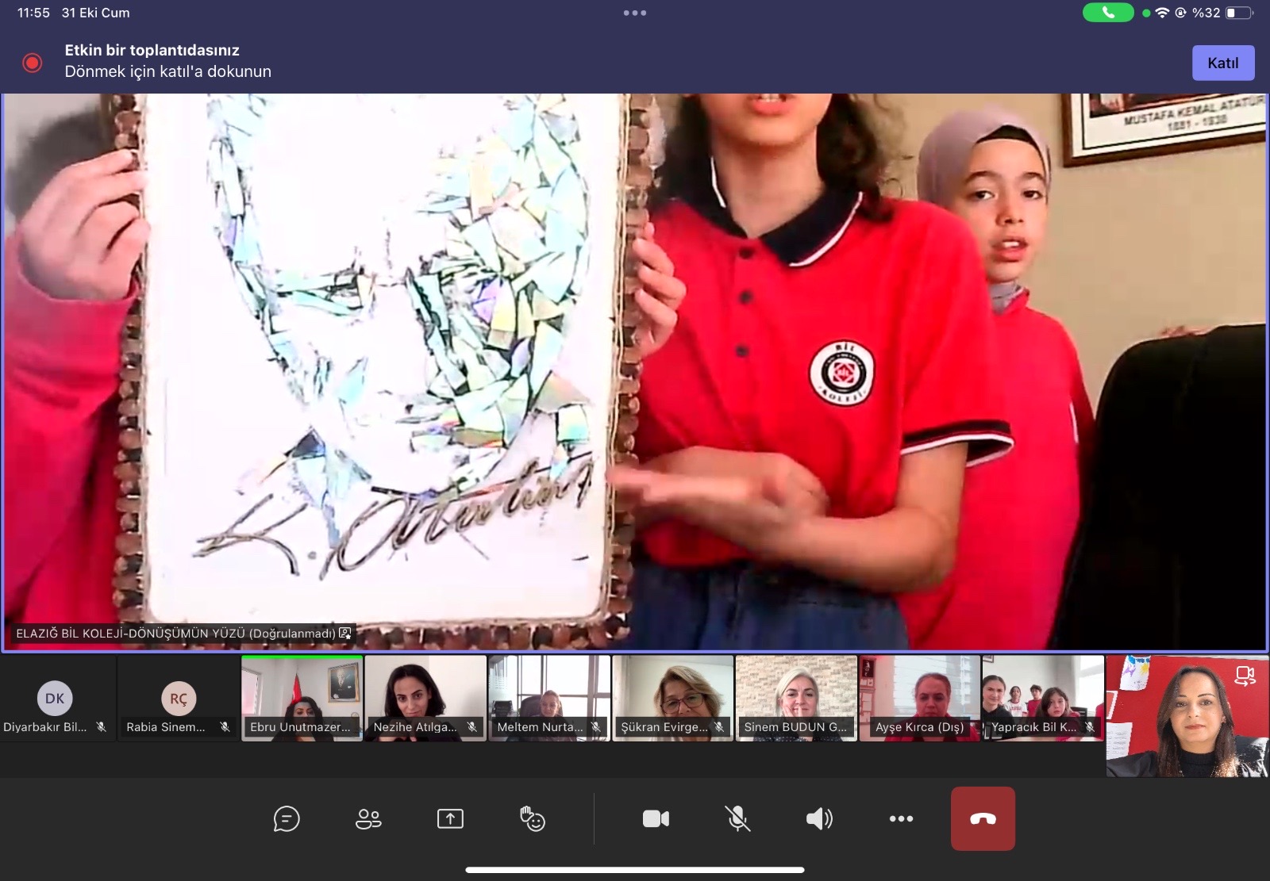Tap the 'Etkin bir toplantıdasınız' banner

pyautogui.click(x=168, y=61)
